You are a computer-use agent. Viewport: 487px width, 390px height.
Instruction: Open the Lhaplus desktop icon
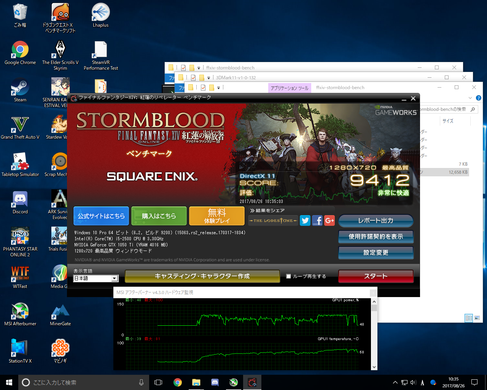pos(100,15)
